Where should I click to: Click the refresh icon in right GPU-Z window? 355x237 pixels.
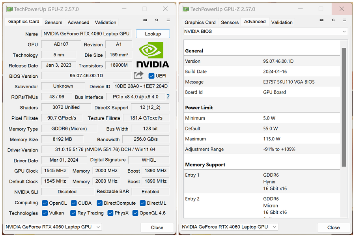(333, 20)
